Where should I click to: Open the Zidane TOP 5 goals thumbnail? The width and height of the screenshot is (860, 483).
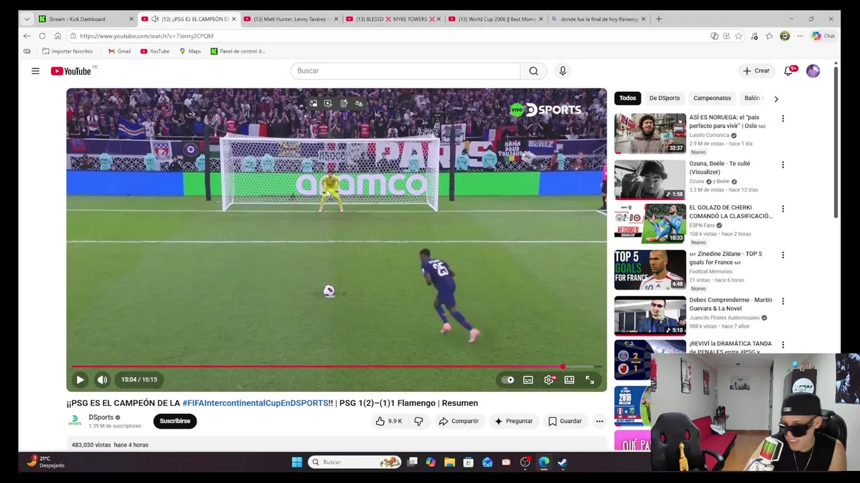[x=650, y=270]
